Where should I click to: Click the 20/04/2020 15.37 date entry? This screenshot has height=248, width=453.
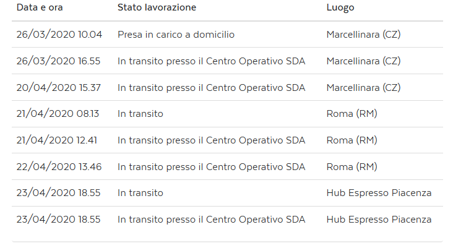pyautogui.click(x=58, y=88)
